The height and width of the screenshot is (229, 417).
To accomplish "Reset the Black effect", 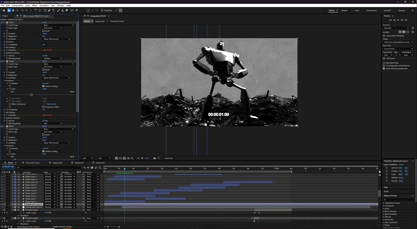I will pyautogui.click(x=44, y=126).
